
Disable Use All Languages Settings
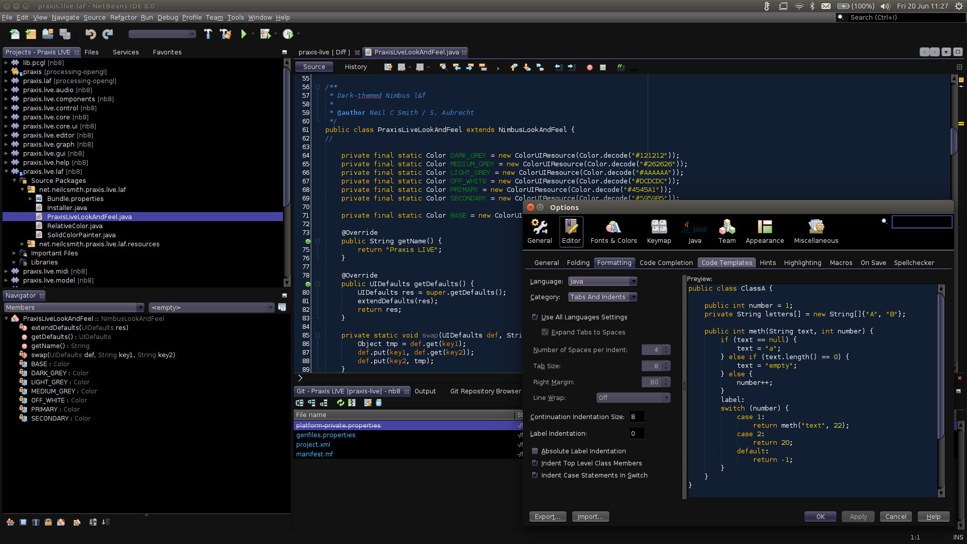(x=535, y=317)
